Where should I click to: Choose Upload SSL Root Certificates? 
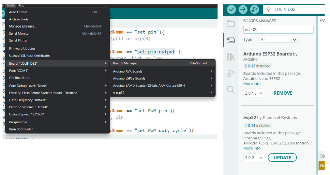[x=57, y=56]
